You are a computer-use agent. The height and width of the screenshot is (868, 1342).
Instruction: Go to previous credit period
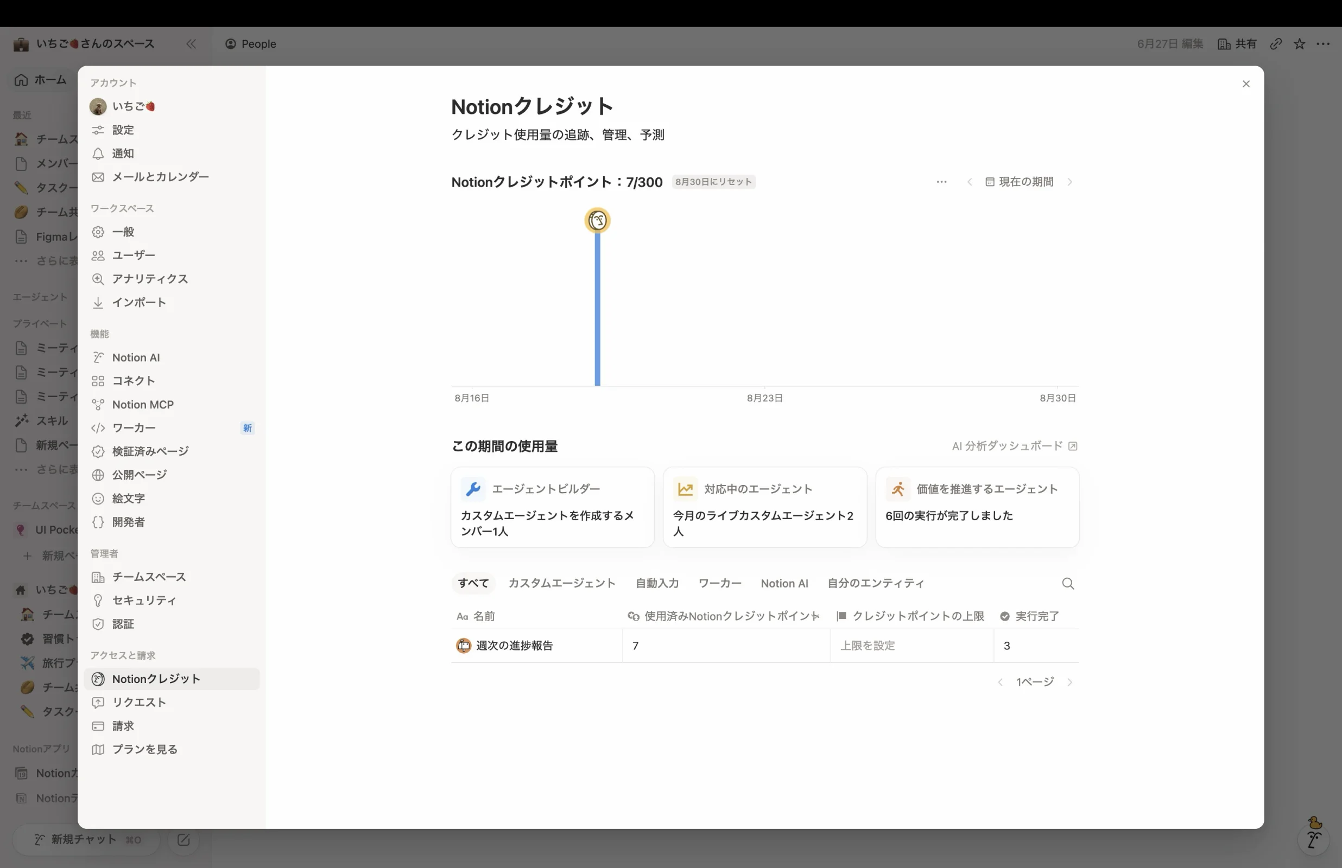(x=969, y=182)
